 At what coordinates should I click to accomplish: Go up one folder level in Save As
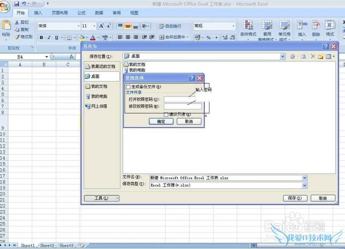pyautogui.click(x=303, y=57)
